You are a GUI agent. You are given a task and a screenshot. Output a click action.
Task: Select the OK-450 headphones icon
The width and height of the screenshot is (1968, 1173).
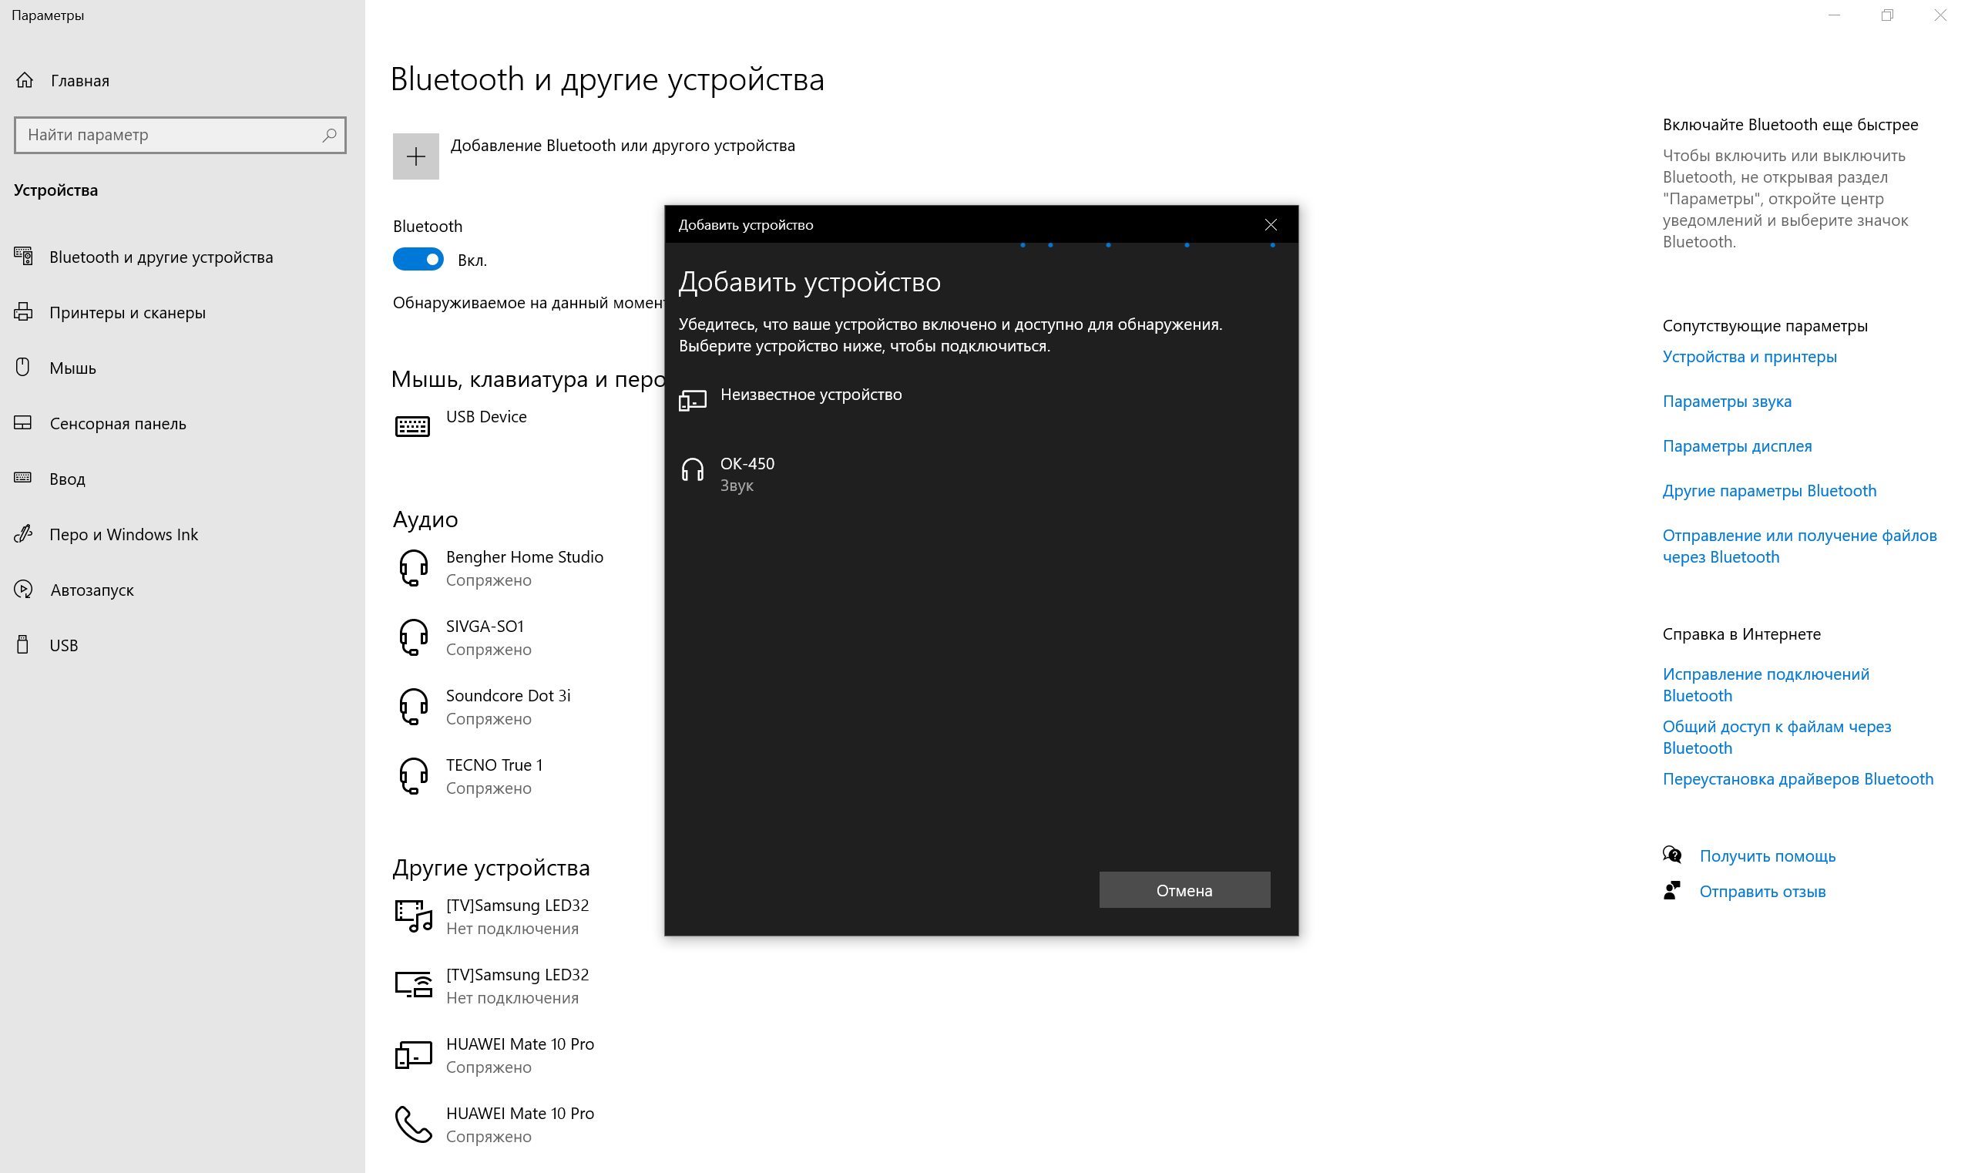tap(692, 470)
